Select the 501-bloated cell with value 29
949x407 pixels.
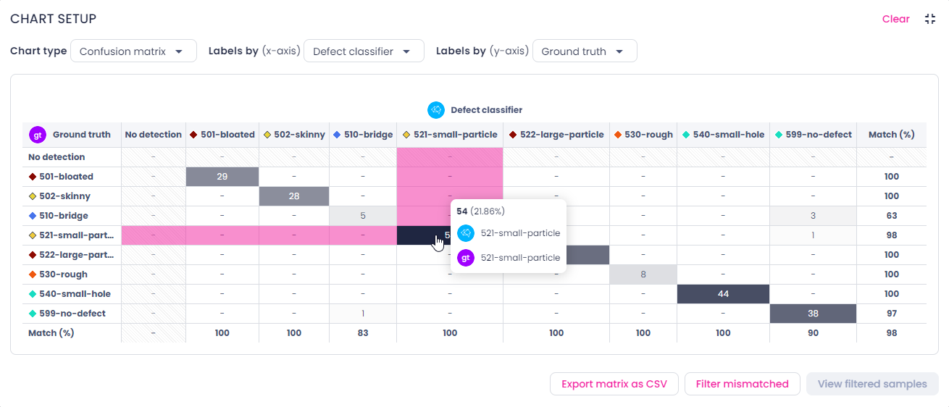(x=222, y=177)
